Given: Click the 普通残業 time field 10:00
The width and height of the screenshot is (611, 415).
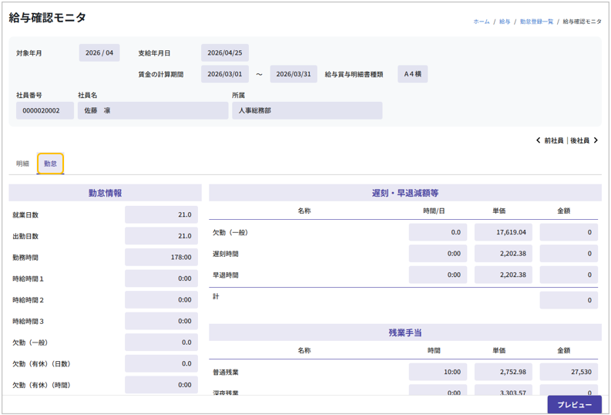Looking at the screenshot, I should pos(438,372).
